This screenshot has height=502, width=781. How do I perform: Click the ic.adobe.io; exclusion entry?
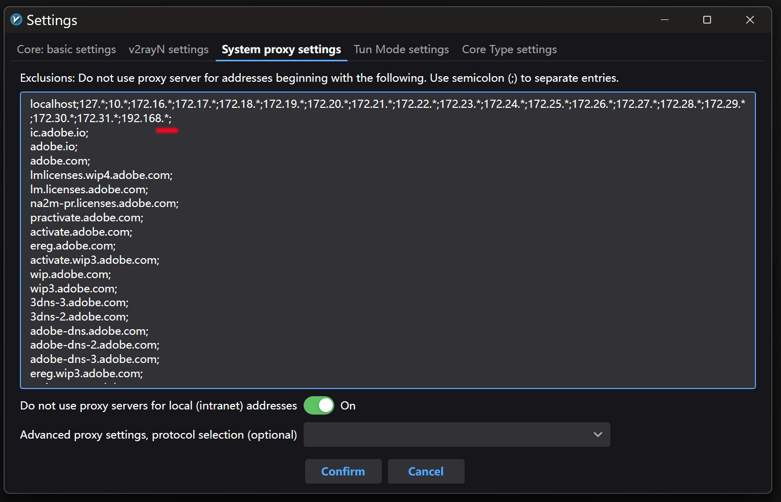pos(59,132)
